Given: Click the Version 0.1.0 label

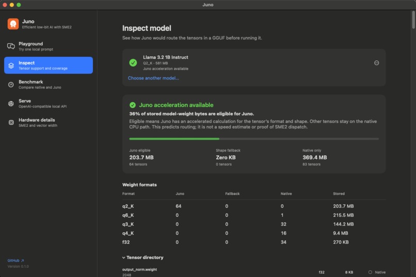Looking at the screenshot, I should pyautogui.click(x=18, y=266).
